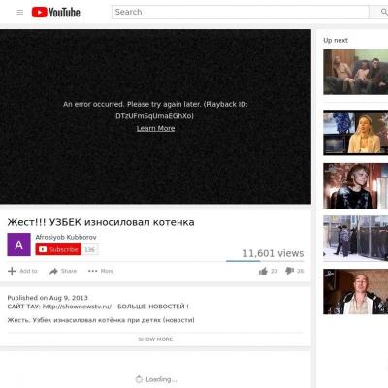Open thumbnail with blonde woman presenter
Viewport: 388px width, 388px height.
coord(356,133)
